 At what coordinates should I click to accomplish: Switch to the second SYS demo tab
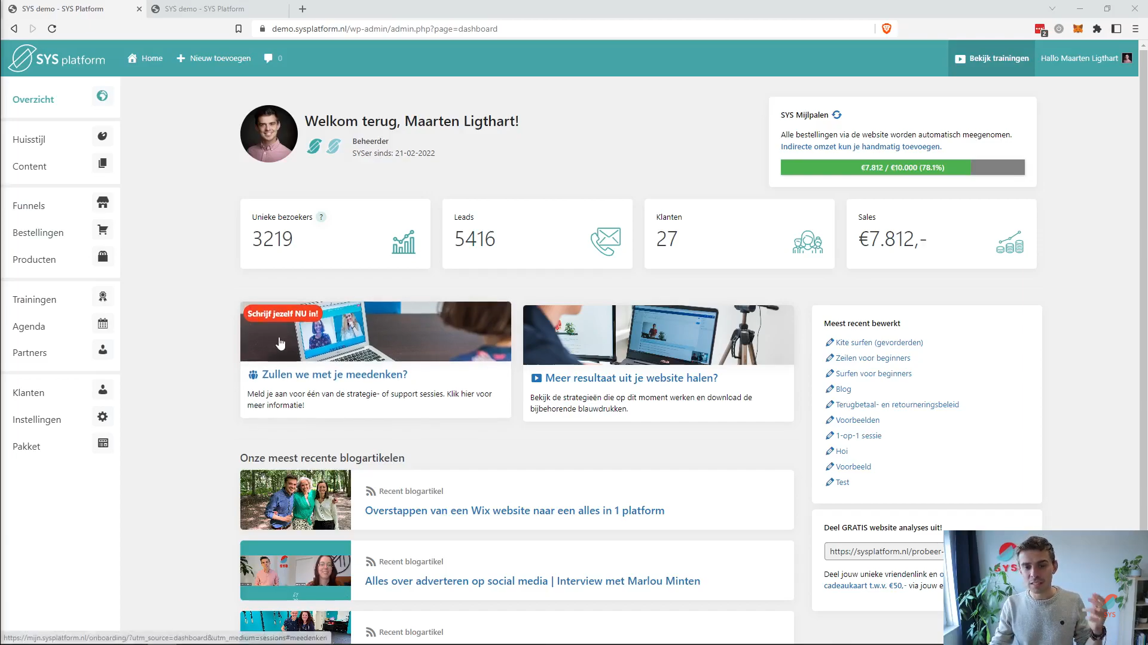click(203, 9)
